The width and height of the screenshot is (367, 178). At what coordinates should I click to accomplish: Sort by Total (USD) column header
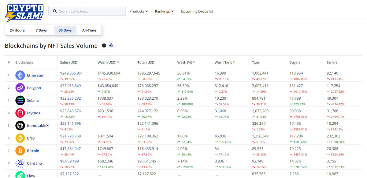146,62
